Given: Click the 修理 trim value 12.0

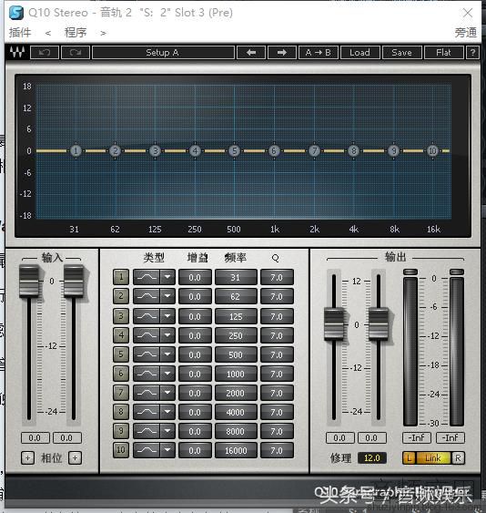Looking at the screenshot, I should [x=372, y=457].
